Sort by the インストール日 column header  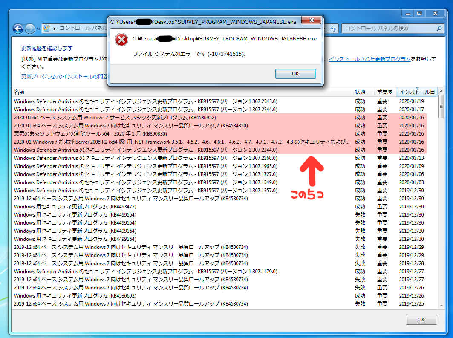coord(417,92)
